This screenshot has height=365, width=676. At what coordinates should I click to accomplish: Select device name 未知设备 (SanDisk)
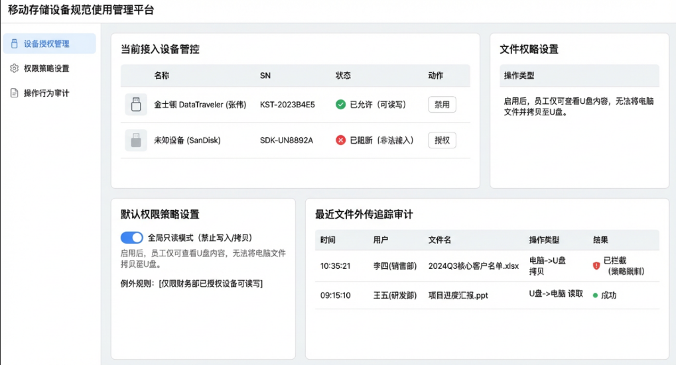coord(187,140)
